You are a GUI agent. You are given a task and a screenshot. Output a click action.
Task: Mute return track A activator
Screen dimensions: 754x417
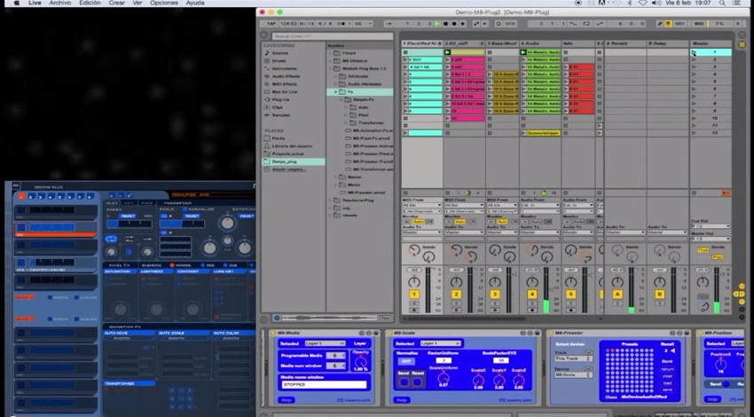617,294
